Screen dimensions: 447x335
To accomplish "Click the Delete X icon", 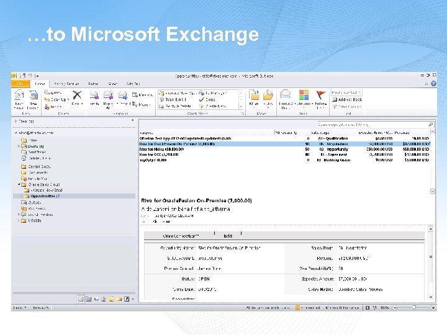I will (77, 95).
